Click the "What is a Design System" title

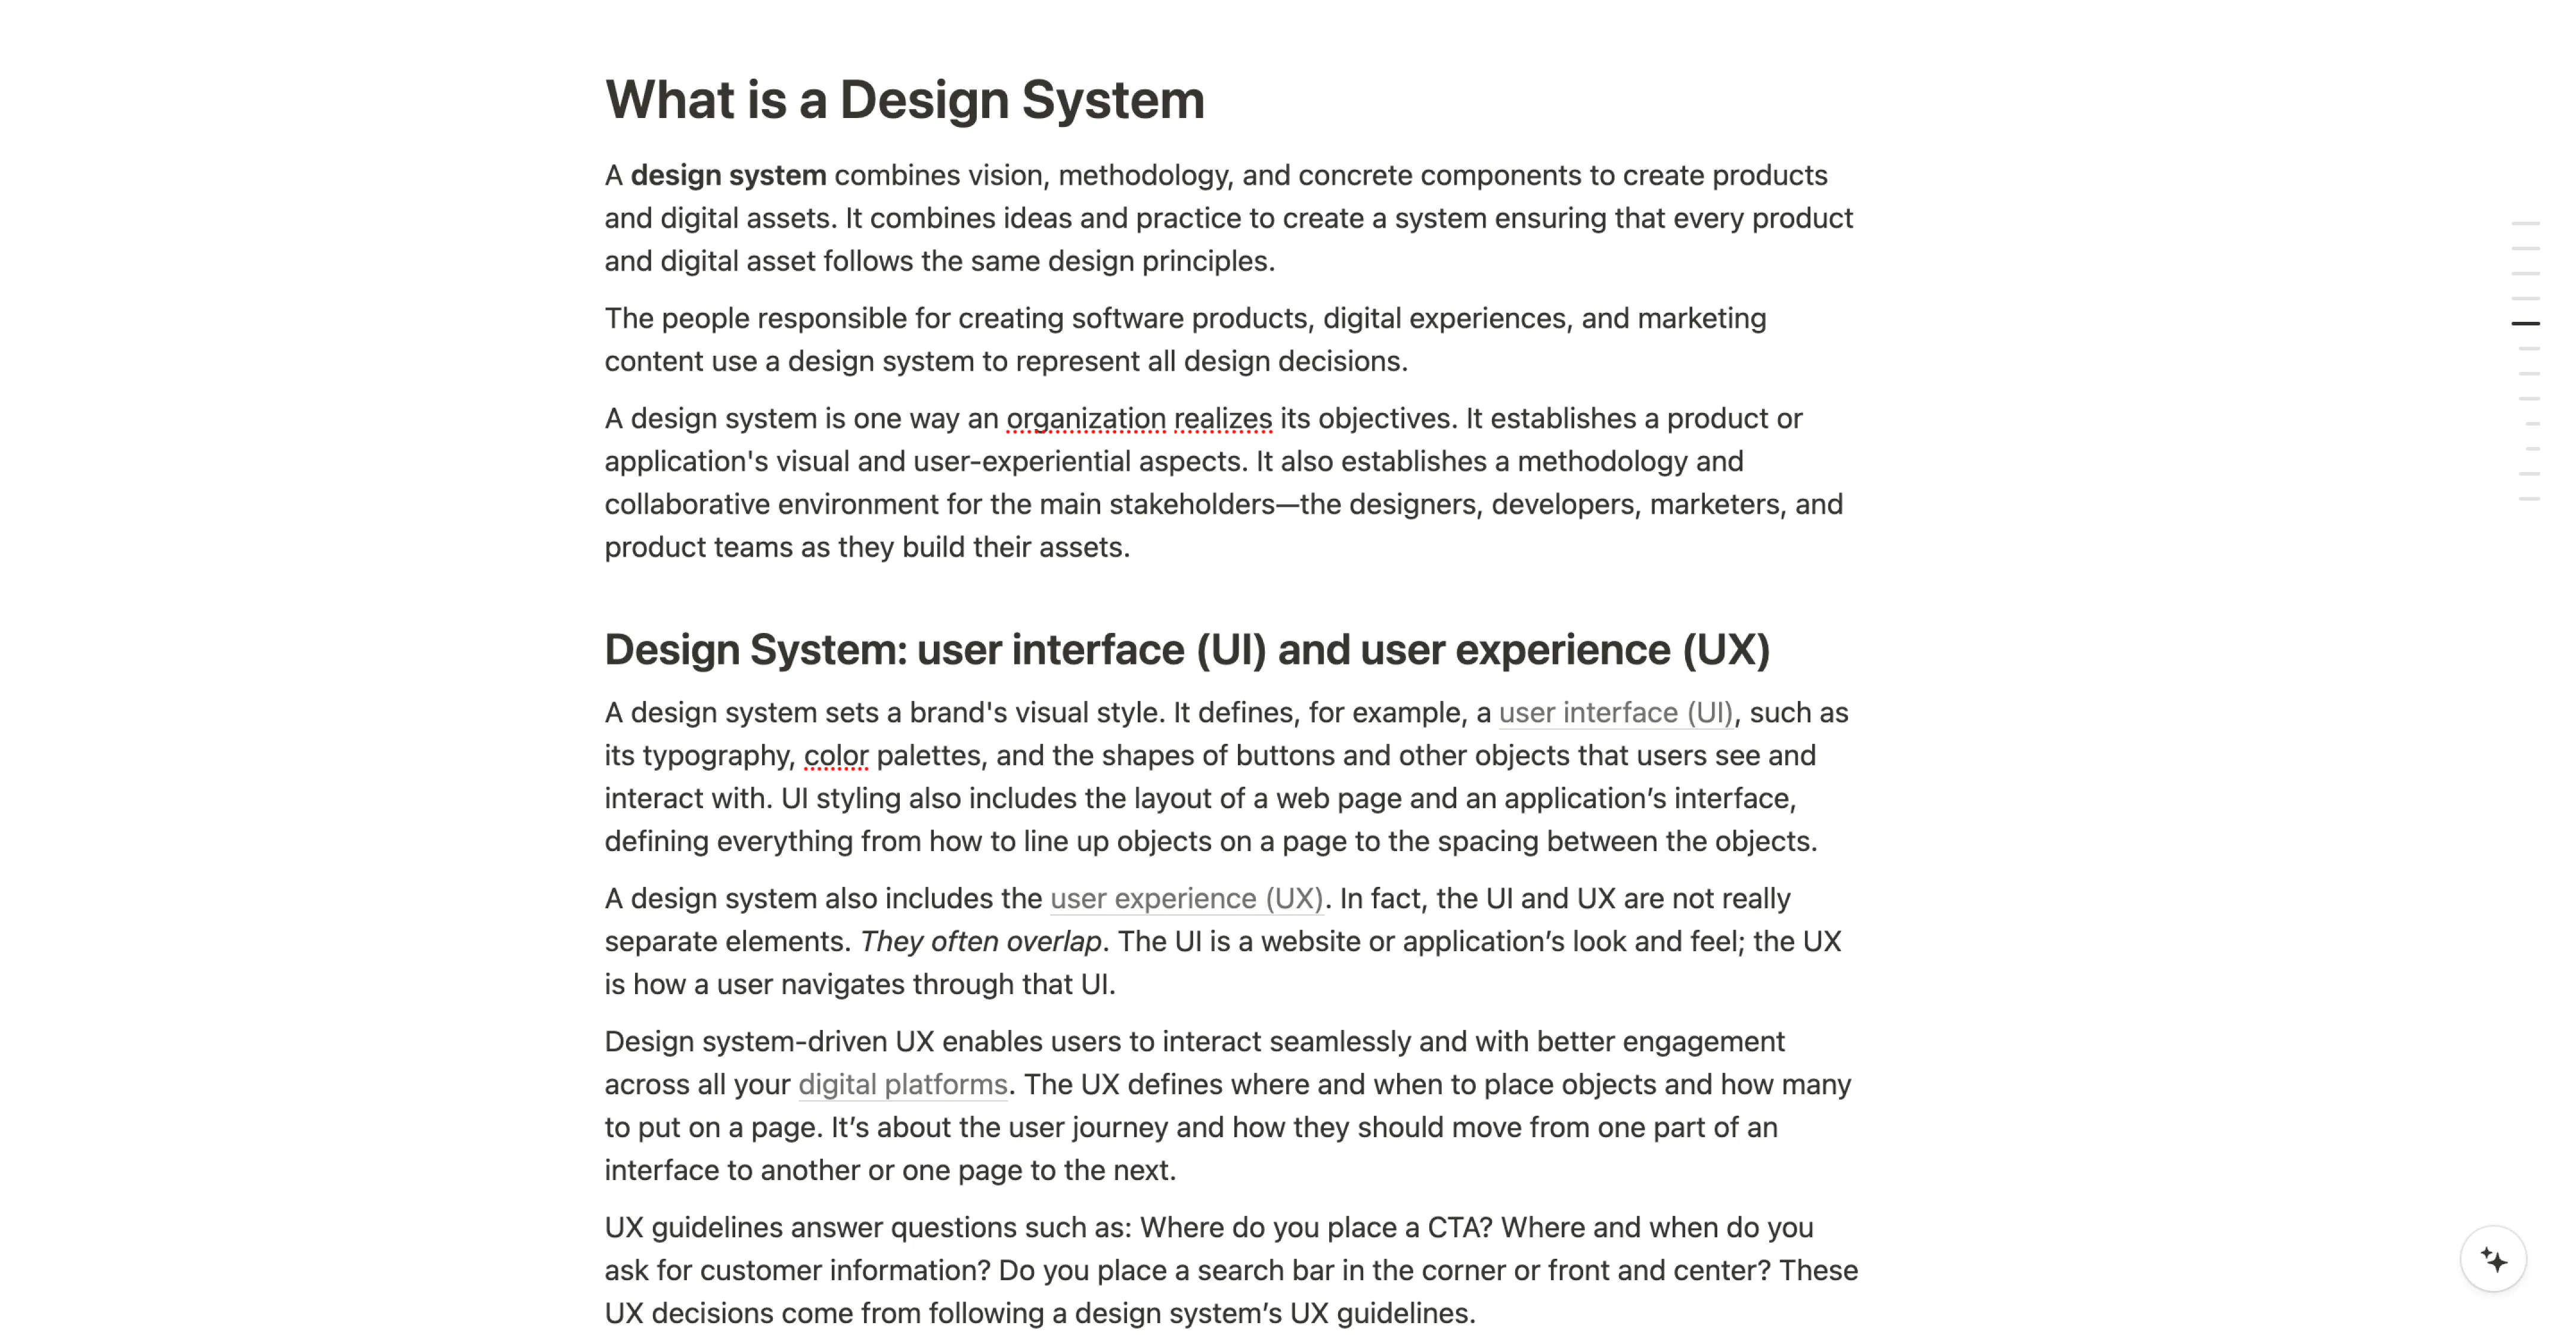[x=904, y=100]
